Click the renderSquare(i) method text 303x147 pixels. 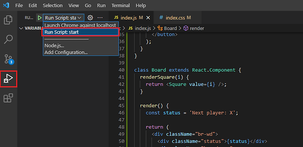pyautogui.click(x=161, y=77)
